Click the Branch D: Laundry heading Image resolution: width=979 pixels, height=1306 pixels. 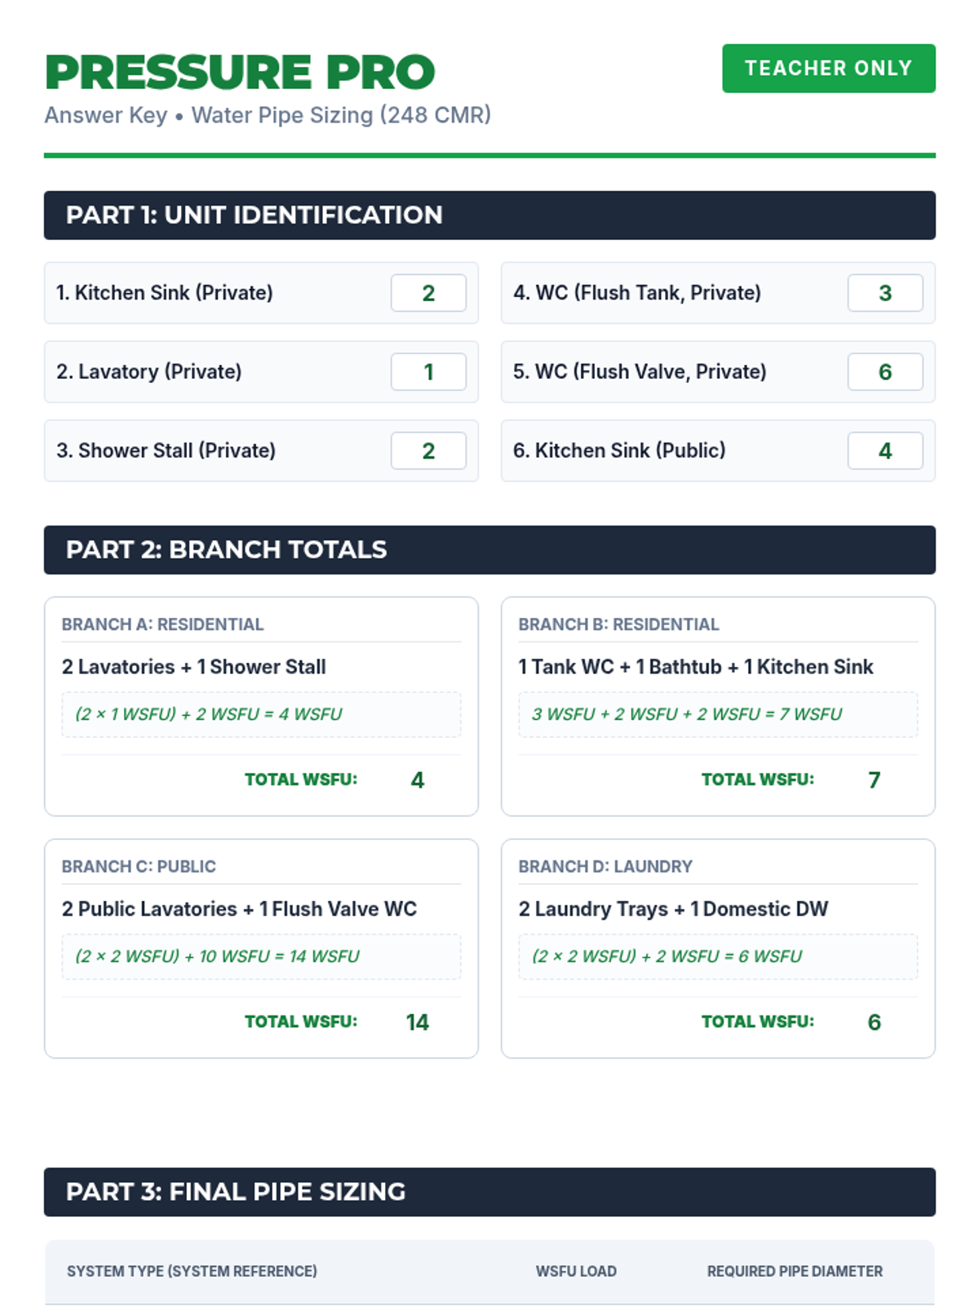tap(605, 867)
